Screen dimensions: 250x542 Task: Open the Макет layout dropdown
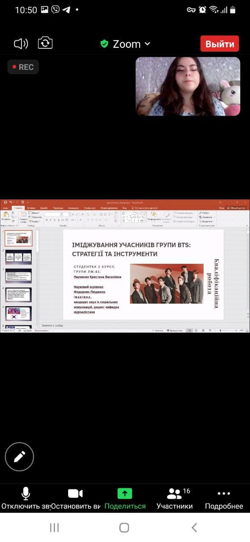(35, 213)
